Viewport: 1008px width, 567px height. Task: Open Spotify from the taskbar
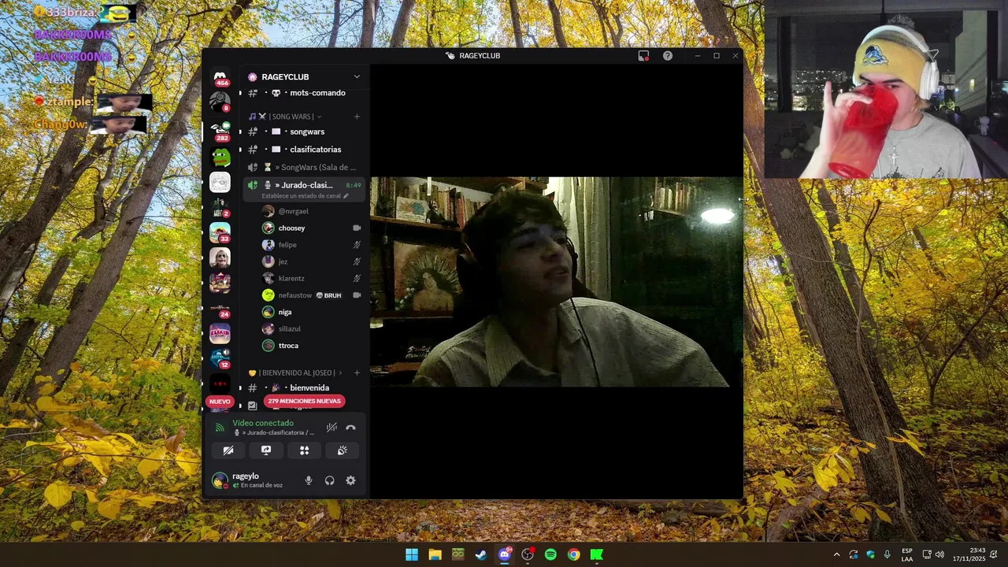point(550,554)
